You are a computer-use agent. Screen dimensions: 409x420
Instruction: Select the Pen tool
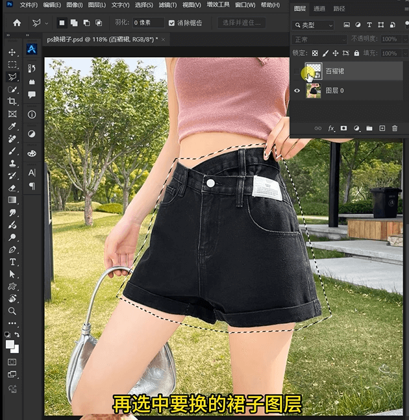coord(12,250)
